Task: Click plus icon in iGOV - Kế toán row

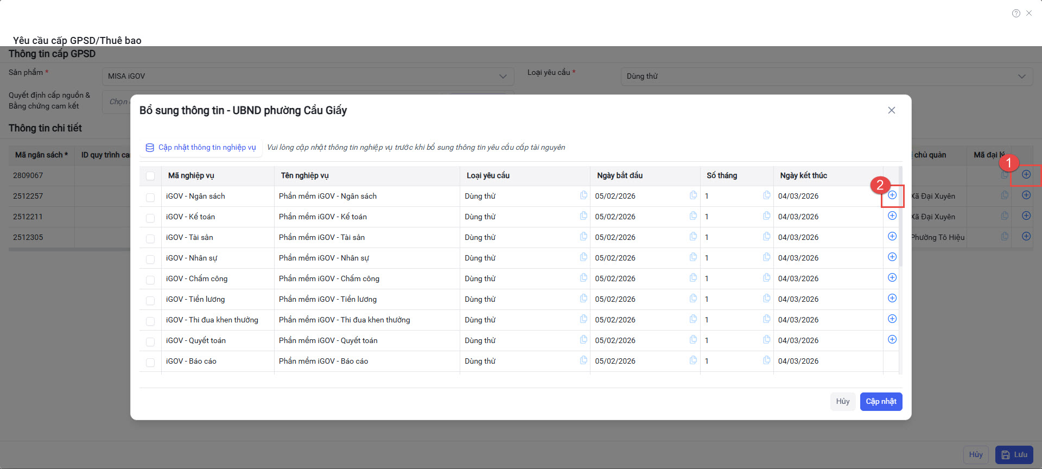Action: pos(892,216)
